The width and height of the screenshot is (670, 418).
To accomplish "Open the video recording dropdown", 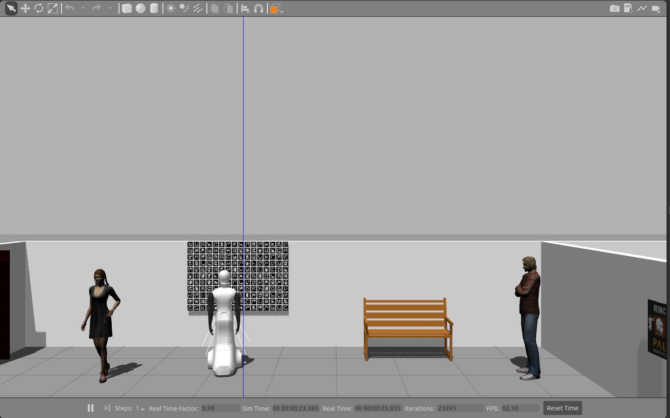I will coord(656,9).
